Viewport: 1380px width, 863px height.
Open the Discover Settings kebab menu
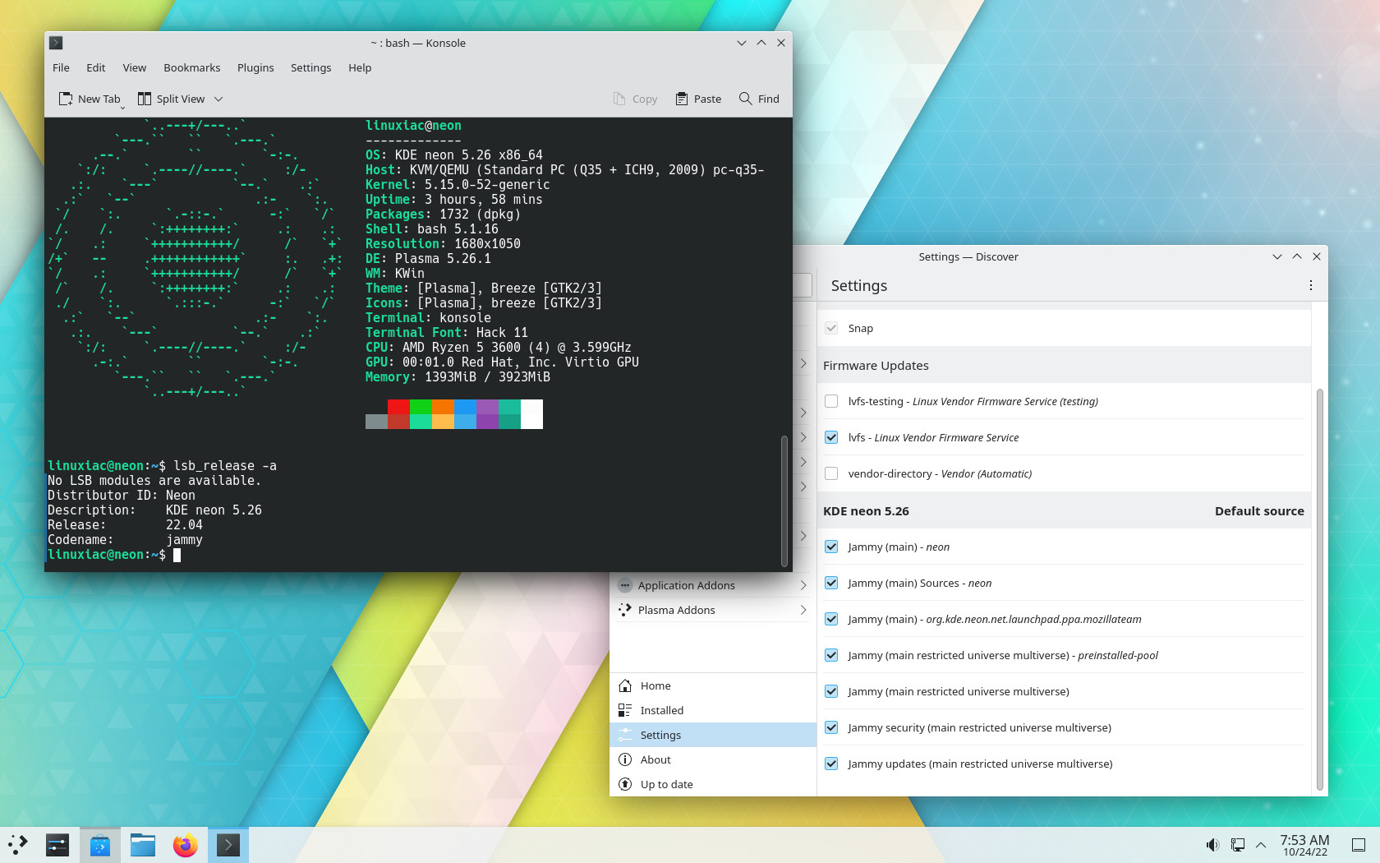pos(1311,285)
